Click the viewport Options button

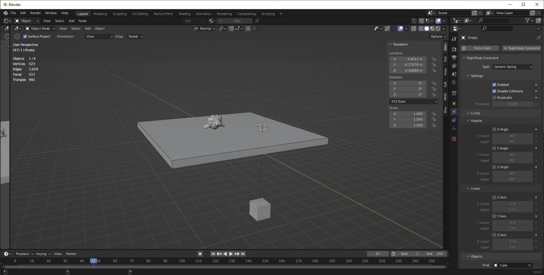tap(437, 36)
